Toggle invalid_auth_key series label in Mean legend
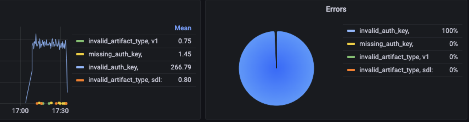Viewport: 469px width, 122px height. [113, 67]
